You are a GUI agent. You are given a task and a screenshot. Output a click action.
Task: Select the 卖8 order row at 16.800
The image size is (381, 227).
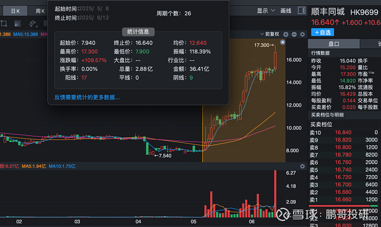(344, 148)
